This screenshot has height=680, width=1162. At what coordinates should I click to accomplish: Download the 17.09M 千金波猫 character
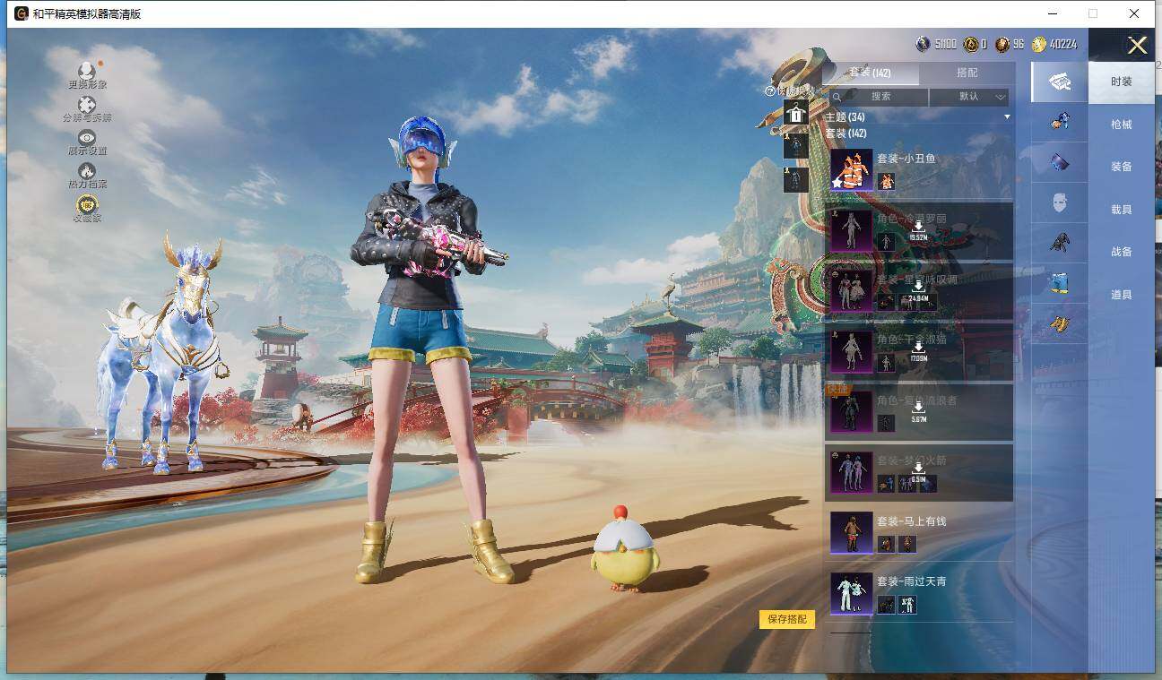[918, 351]
